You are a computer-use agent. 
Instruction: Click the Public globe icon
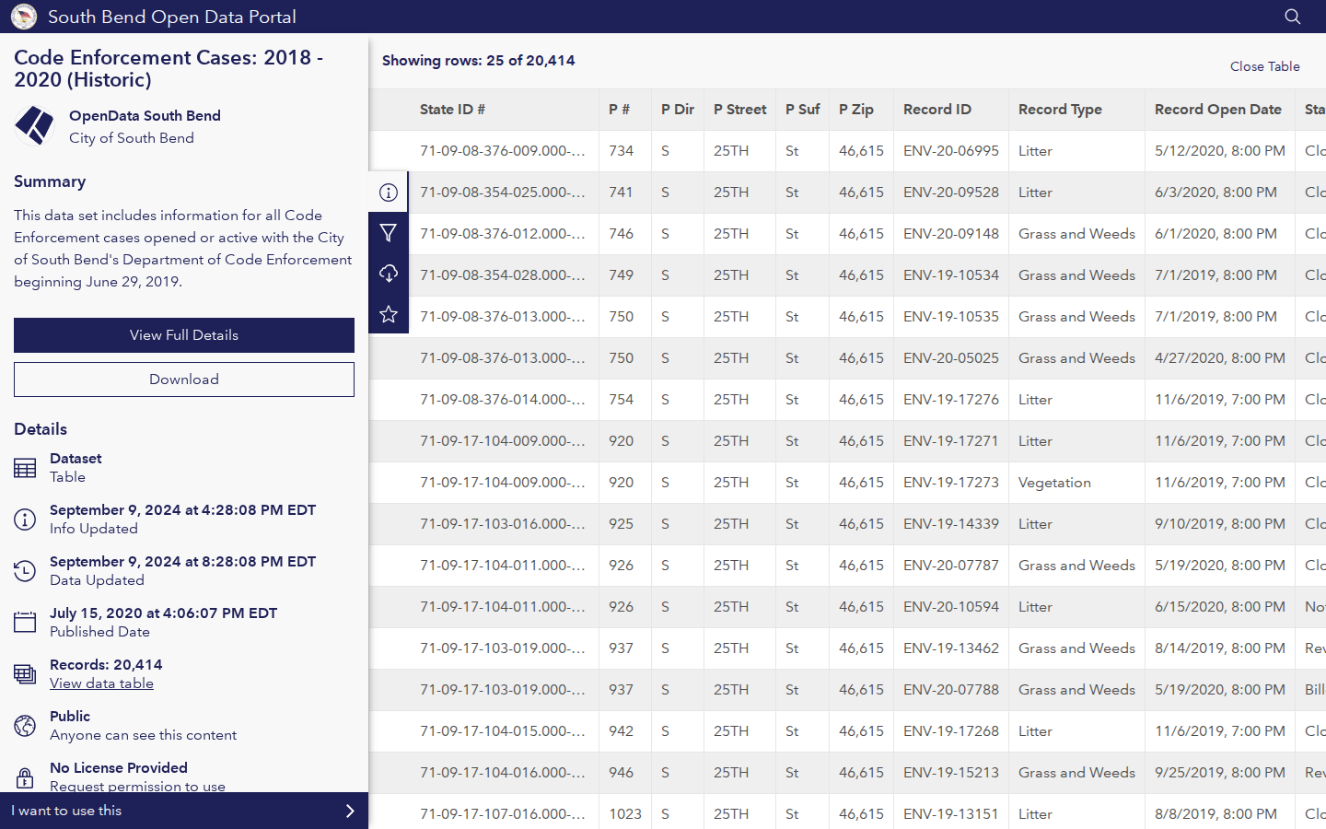pos(25,726)
